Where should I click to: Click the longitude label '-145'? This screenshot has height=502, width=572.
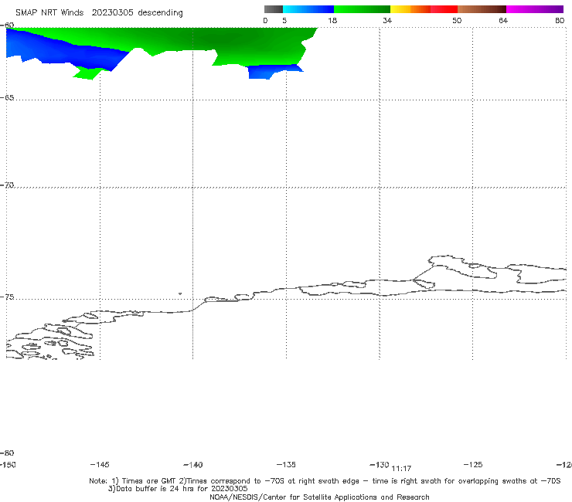[100, 464]
